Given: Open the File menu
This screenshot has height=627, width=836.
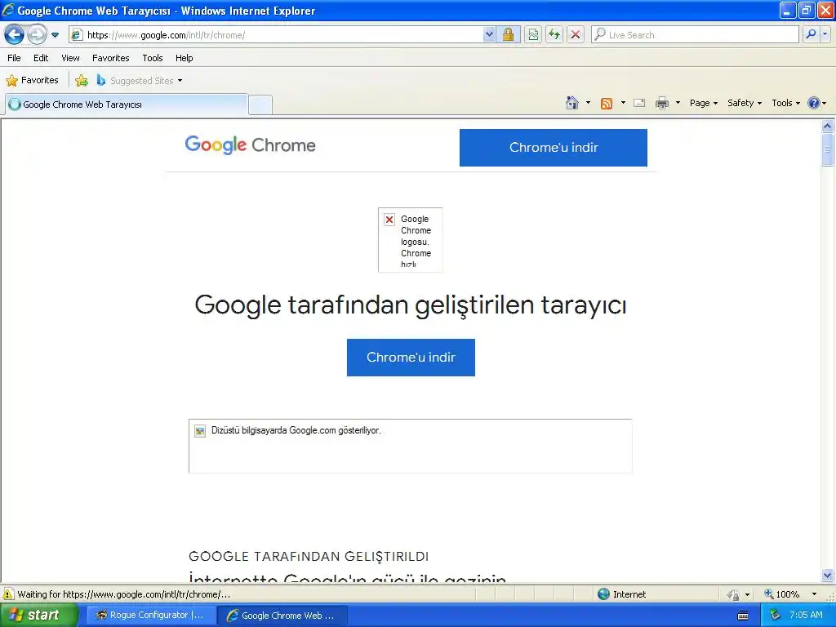Looking at the screenshot, I should coord(15,58).
